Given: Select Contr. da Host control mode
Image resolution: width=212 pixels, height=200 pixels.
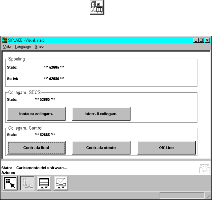Looking at the screenshot, I should click(x=36, y=148).
